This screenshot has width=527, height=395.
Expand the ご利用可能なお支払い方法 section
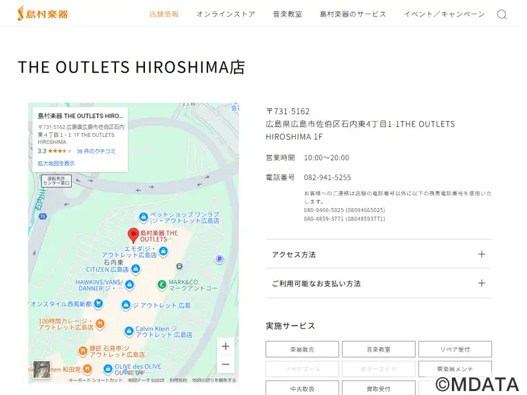(379, 284)
